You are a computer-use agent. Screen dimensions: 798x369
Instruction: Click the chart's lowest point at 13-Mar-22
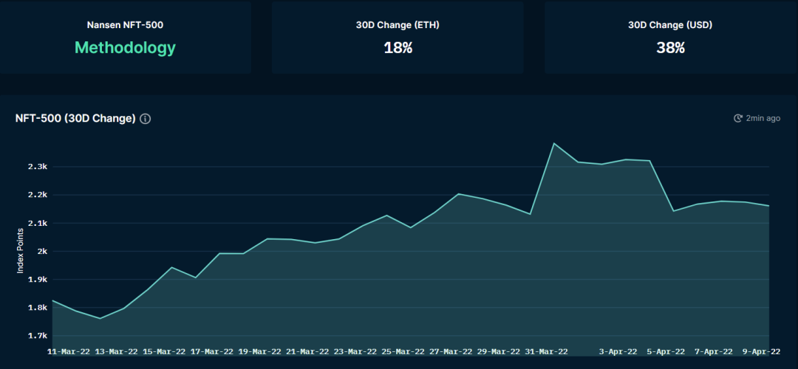[100, 318]
